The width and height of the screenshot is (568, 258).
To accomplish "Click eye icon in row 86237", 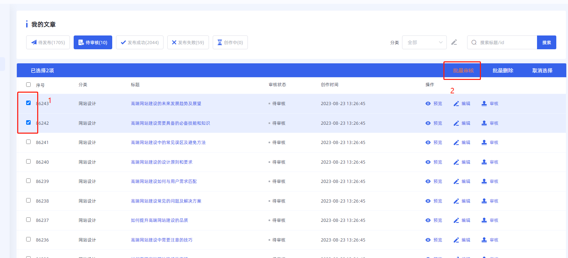I will [428, 220].
